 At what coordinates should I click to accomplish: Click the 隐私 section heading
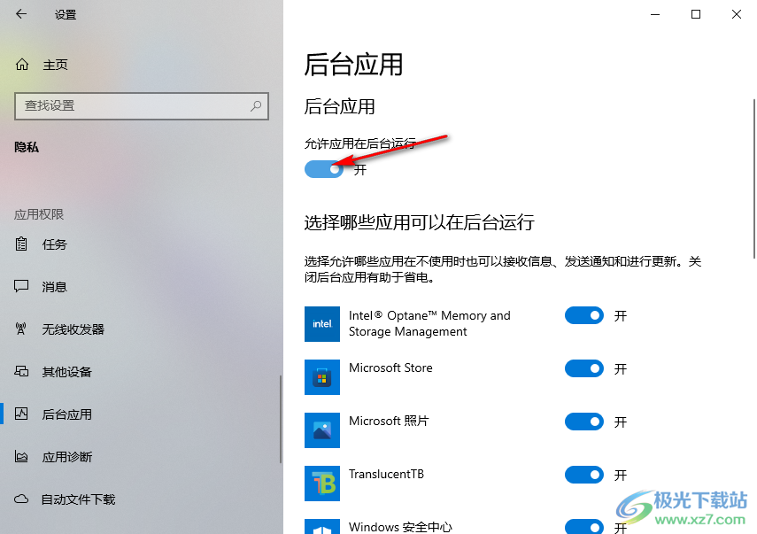point(27,147)
